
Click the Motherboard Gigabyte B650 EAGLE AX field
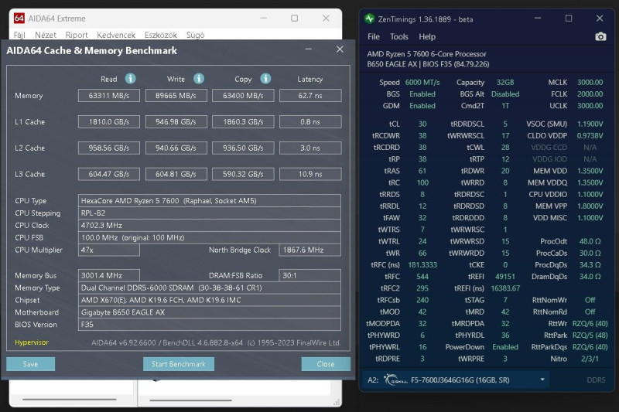coord(210,312)
